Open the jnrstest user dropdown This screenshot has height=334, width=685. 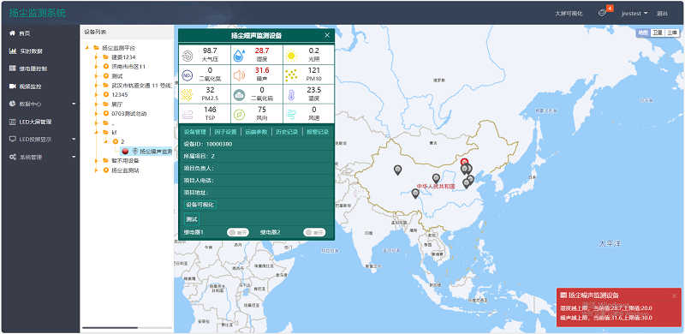[634, 14]
